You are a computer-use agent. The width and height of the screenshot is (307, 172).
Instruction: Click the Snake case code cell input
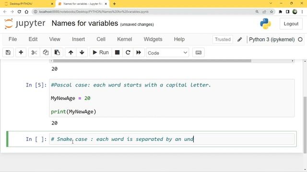click(x=172, y=139)
